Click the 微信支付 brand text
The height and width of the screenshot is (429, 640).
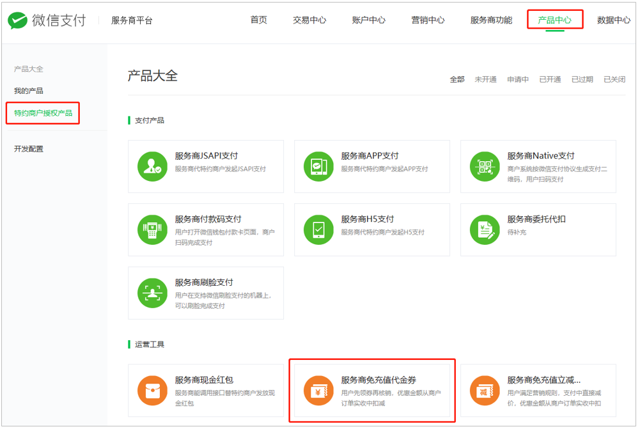tap(59, 20)
